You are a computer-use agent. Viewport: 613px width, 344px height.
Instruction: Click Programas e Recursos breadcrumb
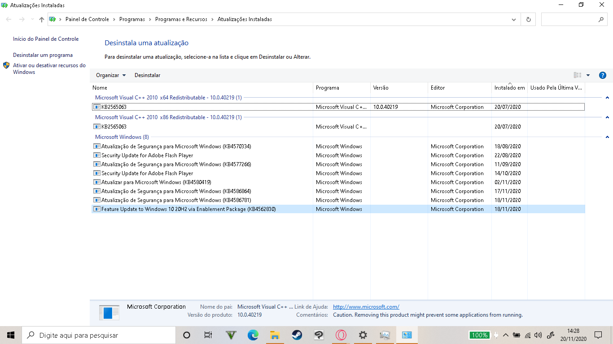[181, 19]
